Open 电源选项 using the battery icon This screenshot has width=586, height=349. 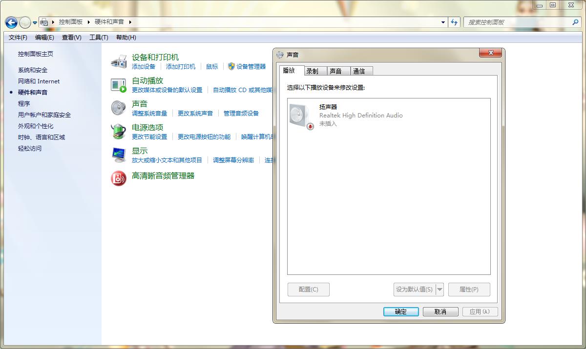click(x=118, y=132)
